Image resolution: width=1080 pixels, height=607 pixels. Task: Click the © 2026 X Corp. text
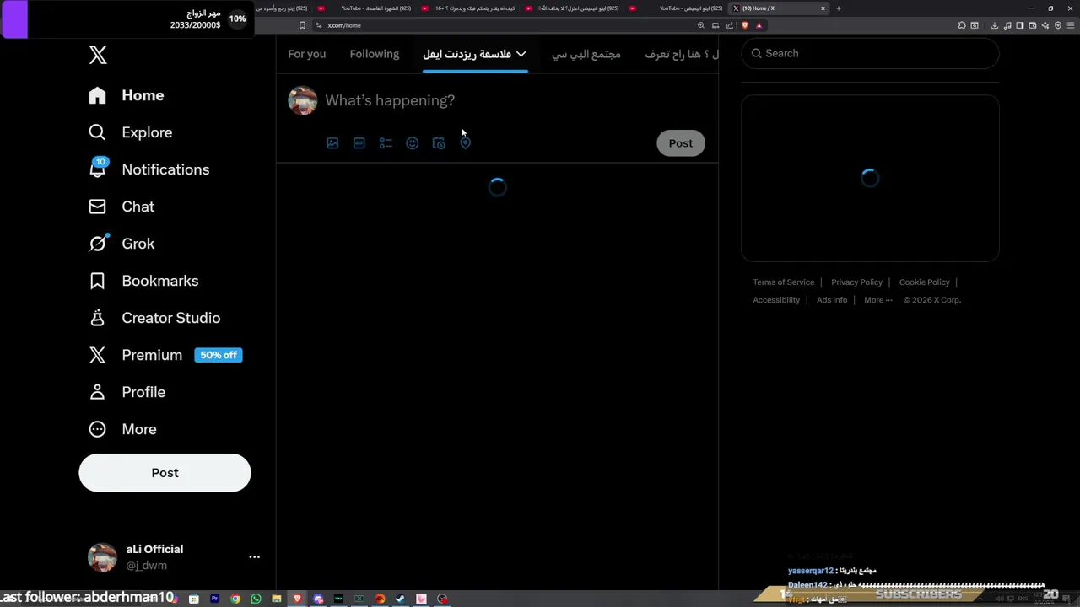932,300
